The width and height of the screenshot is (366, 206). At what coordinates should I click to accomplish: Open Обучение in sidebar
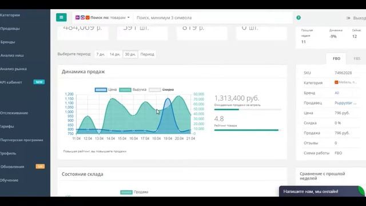(x=9, y=180)
